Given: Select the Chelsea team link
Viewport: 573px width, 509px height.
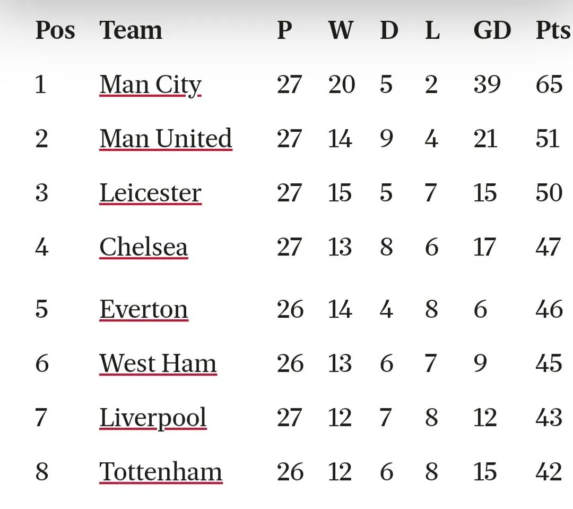Looking at the screenshot, I should coord(143,247).
